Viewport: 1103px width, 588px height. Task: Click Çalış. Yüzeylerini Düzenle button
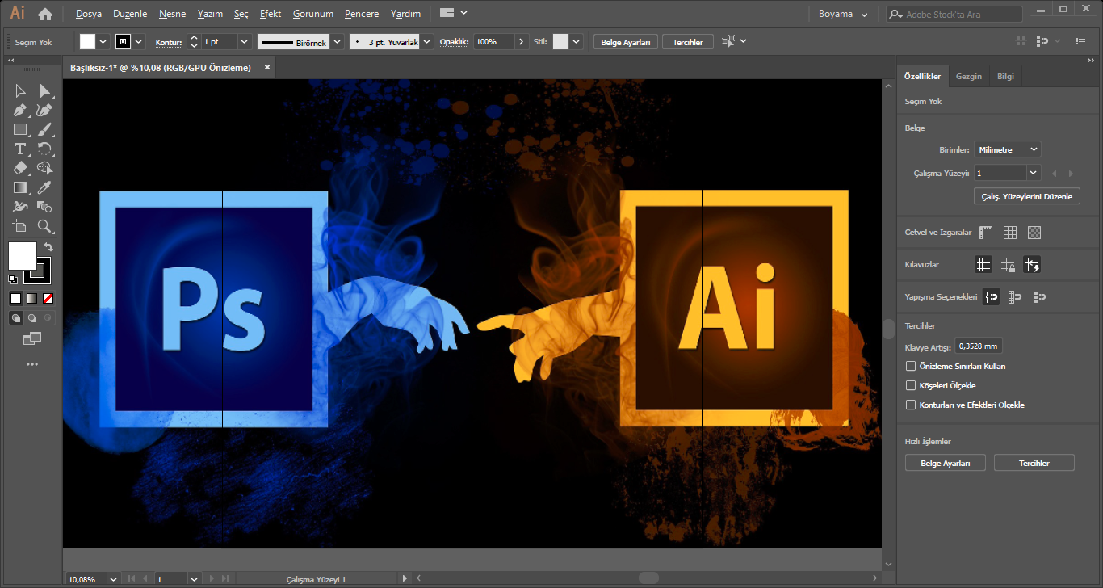[1026, 196]
